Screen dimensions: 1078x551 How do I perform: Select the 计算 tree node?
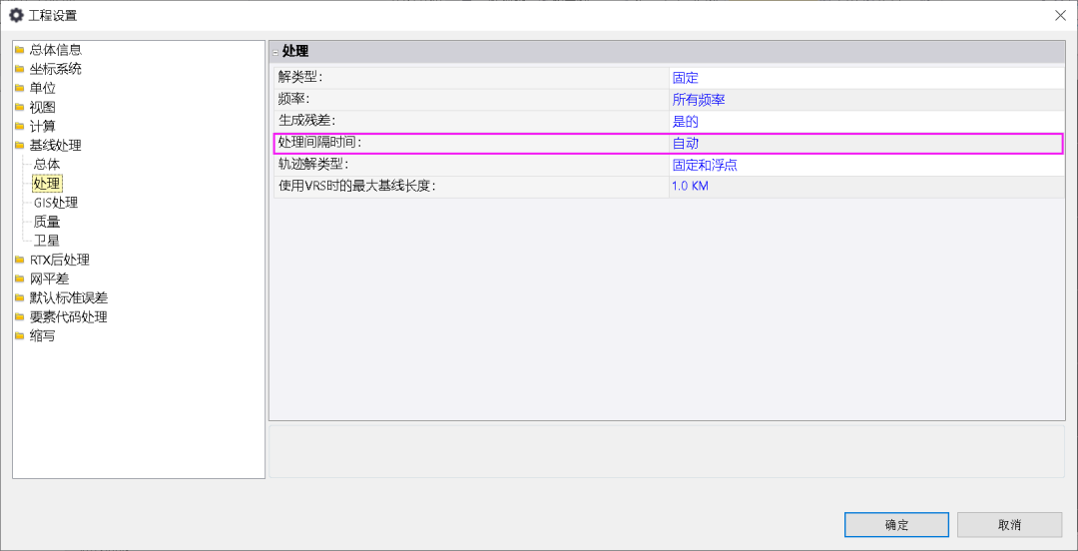(x=43, y=127)
